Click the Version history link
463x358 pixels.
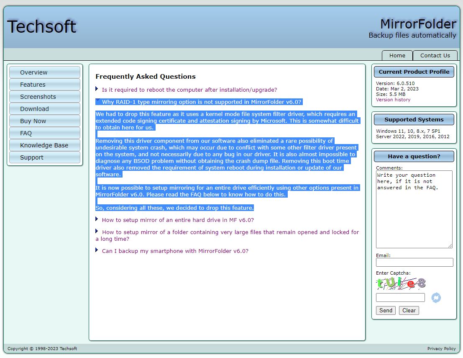pyautogui.click(x=393, y=100)
